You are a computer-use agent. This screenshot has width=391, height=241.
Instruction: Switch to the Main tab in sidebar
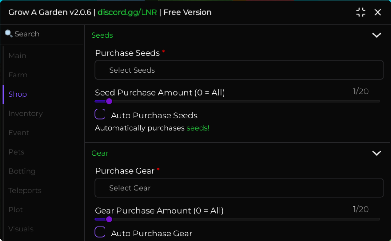17,56
